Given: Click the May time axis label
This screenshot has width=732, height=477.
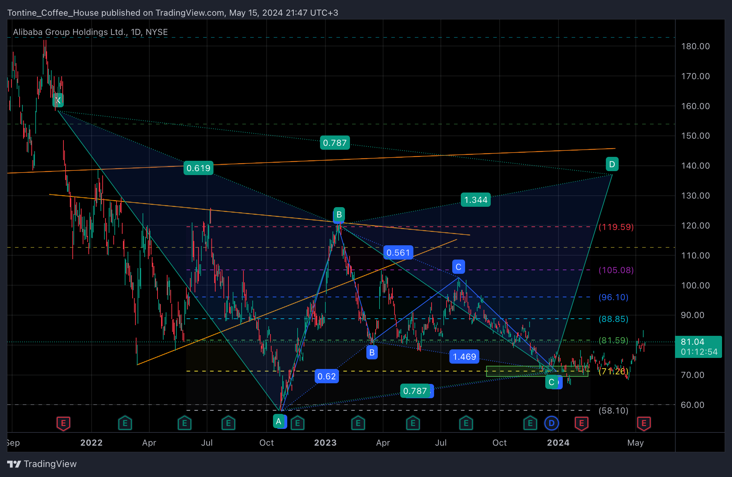Looking at the screenshot, I should point(635,443).
